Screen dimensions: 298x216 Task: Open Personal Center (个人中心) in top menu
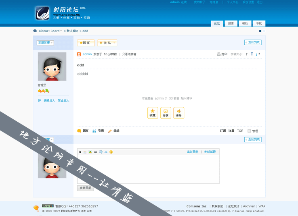[x=233, y=2]
